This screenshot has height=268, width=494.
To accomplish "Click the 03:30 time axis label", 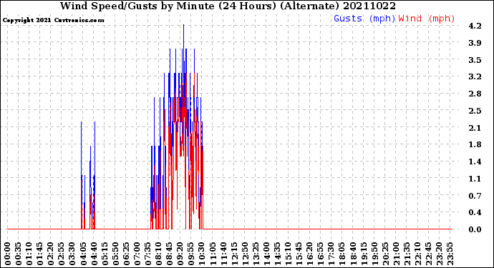I will (72, 254).
